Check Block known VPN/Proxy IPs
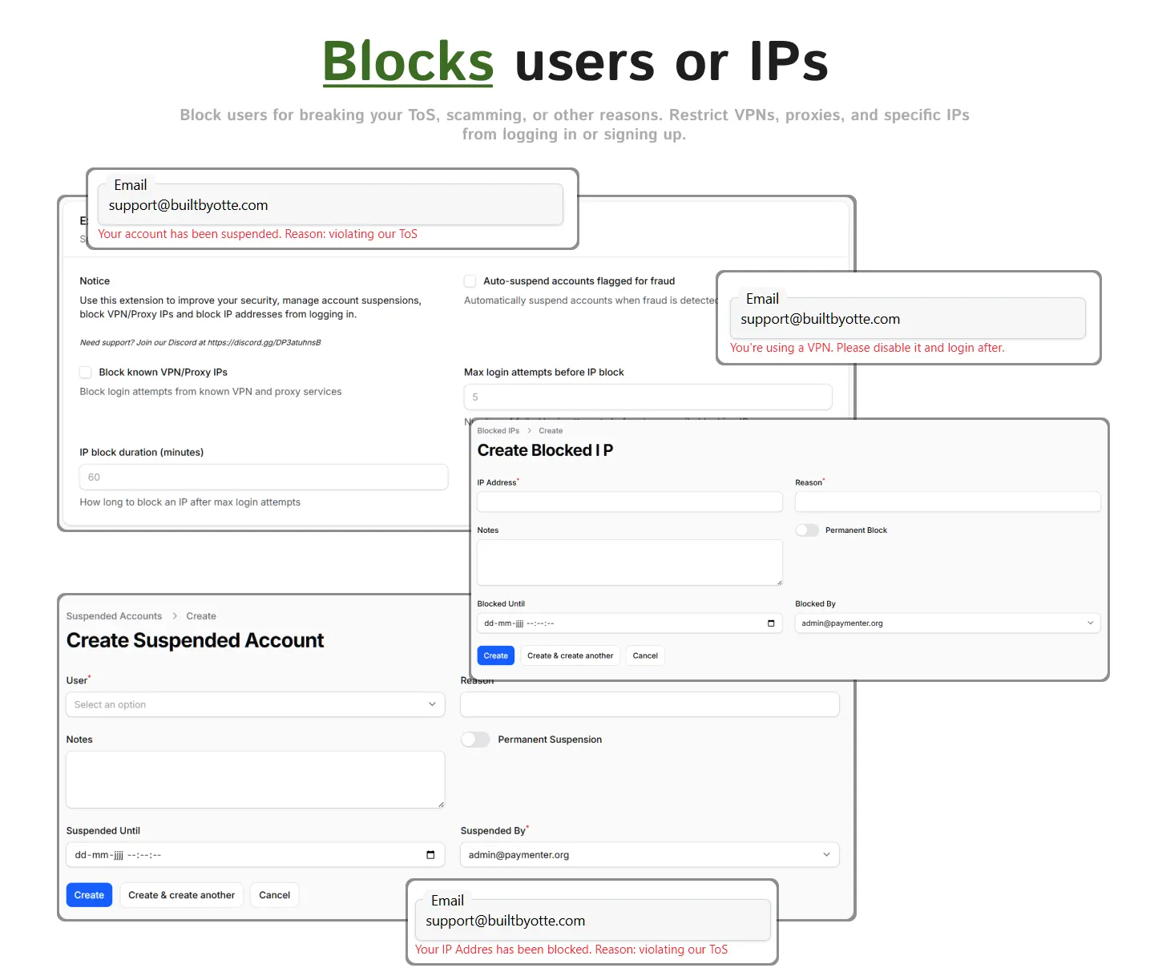Viewport: 1154px width, 976px height. tap(86, 373)
